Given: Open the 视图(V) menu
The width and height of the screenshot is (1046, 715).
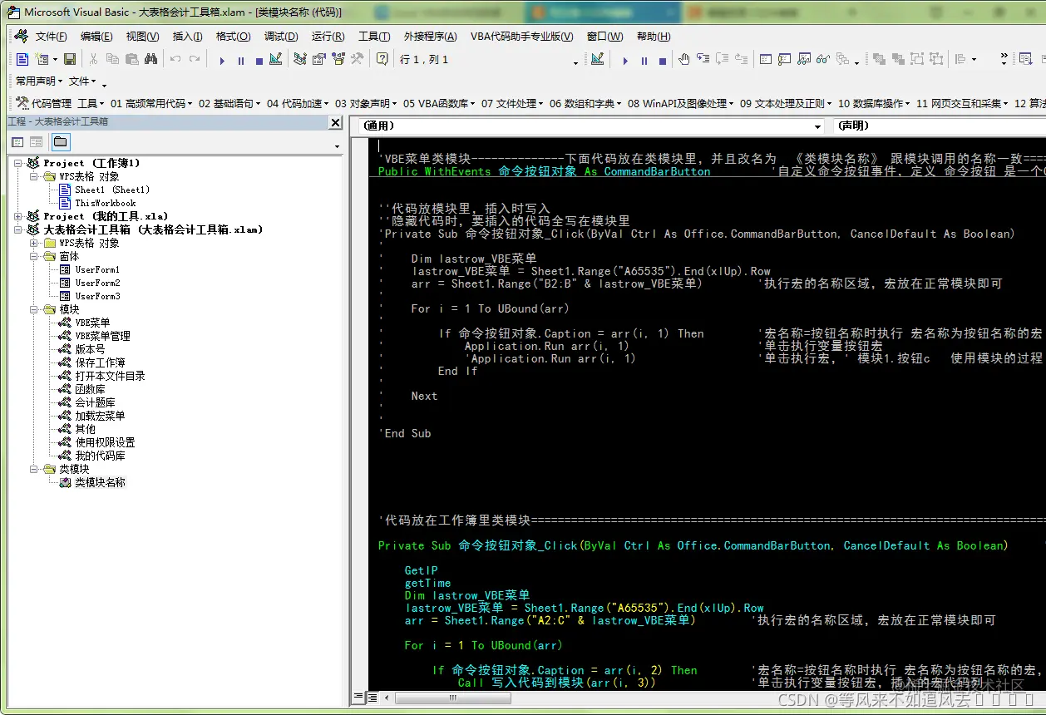Looking at the screenshot, I should pyautogui.click(x=142, y=37).
